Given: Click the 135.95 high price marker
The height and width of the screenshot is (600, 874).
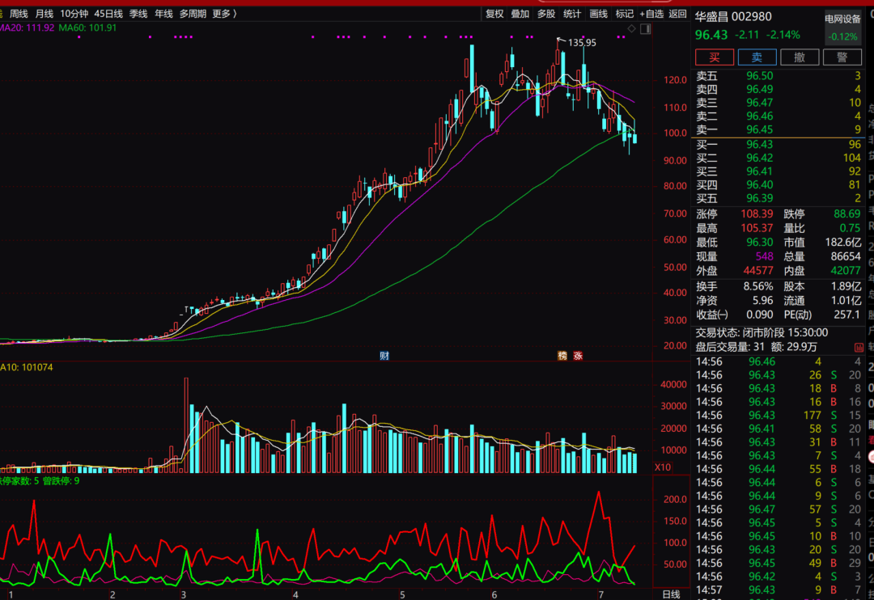Looking at the screenshot, I should click(x=582, y=42).
